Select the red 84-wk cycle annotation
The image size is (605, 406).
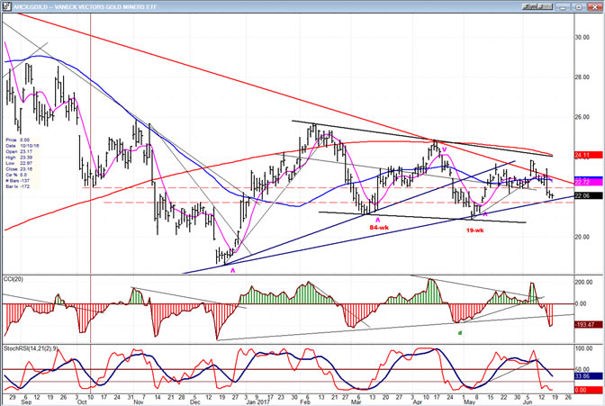point(379,228)
